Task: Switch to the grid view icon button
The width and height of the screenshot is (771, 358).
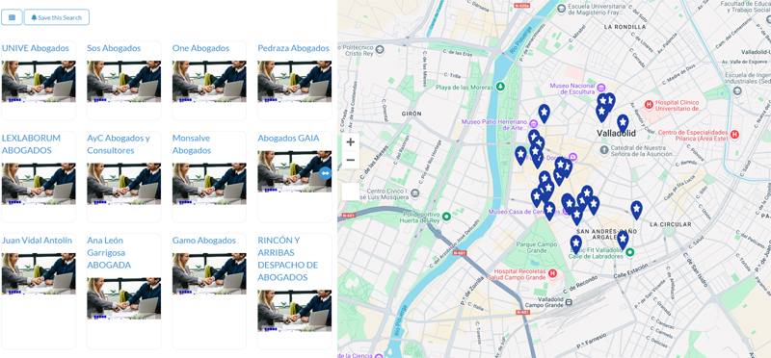Action: (12, 17)
